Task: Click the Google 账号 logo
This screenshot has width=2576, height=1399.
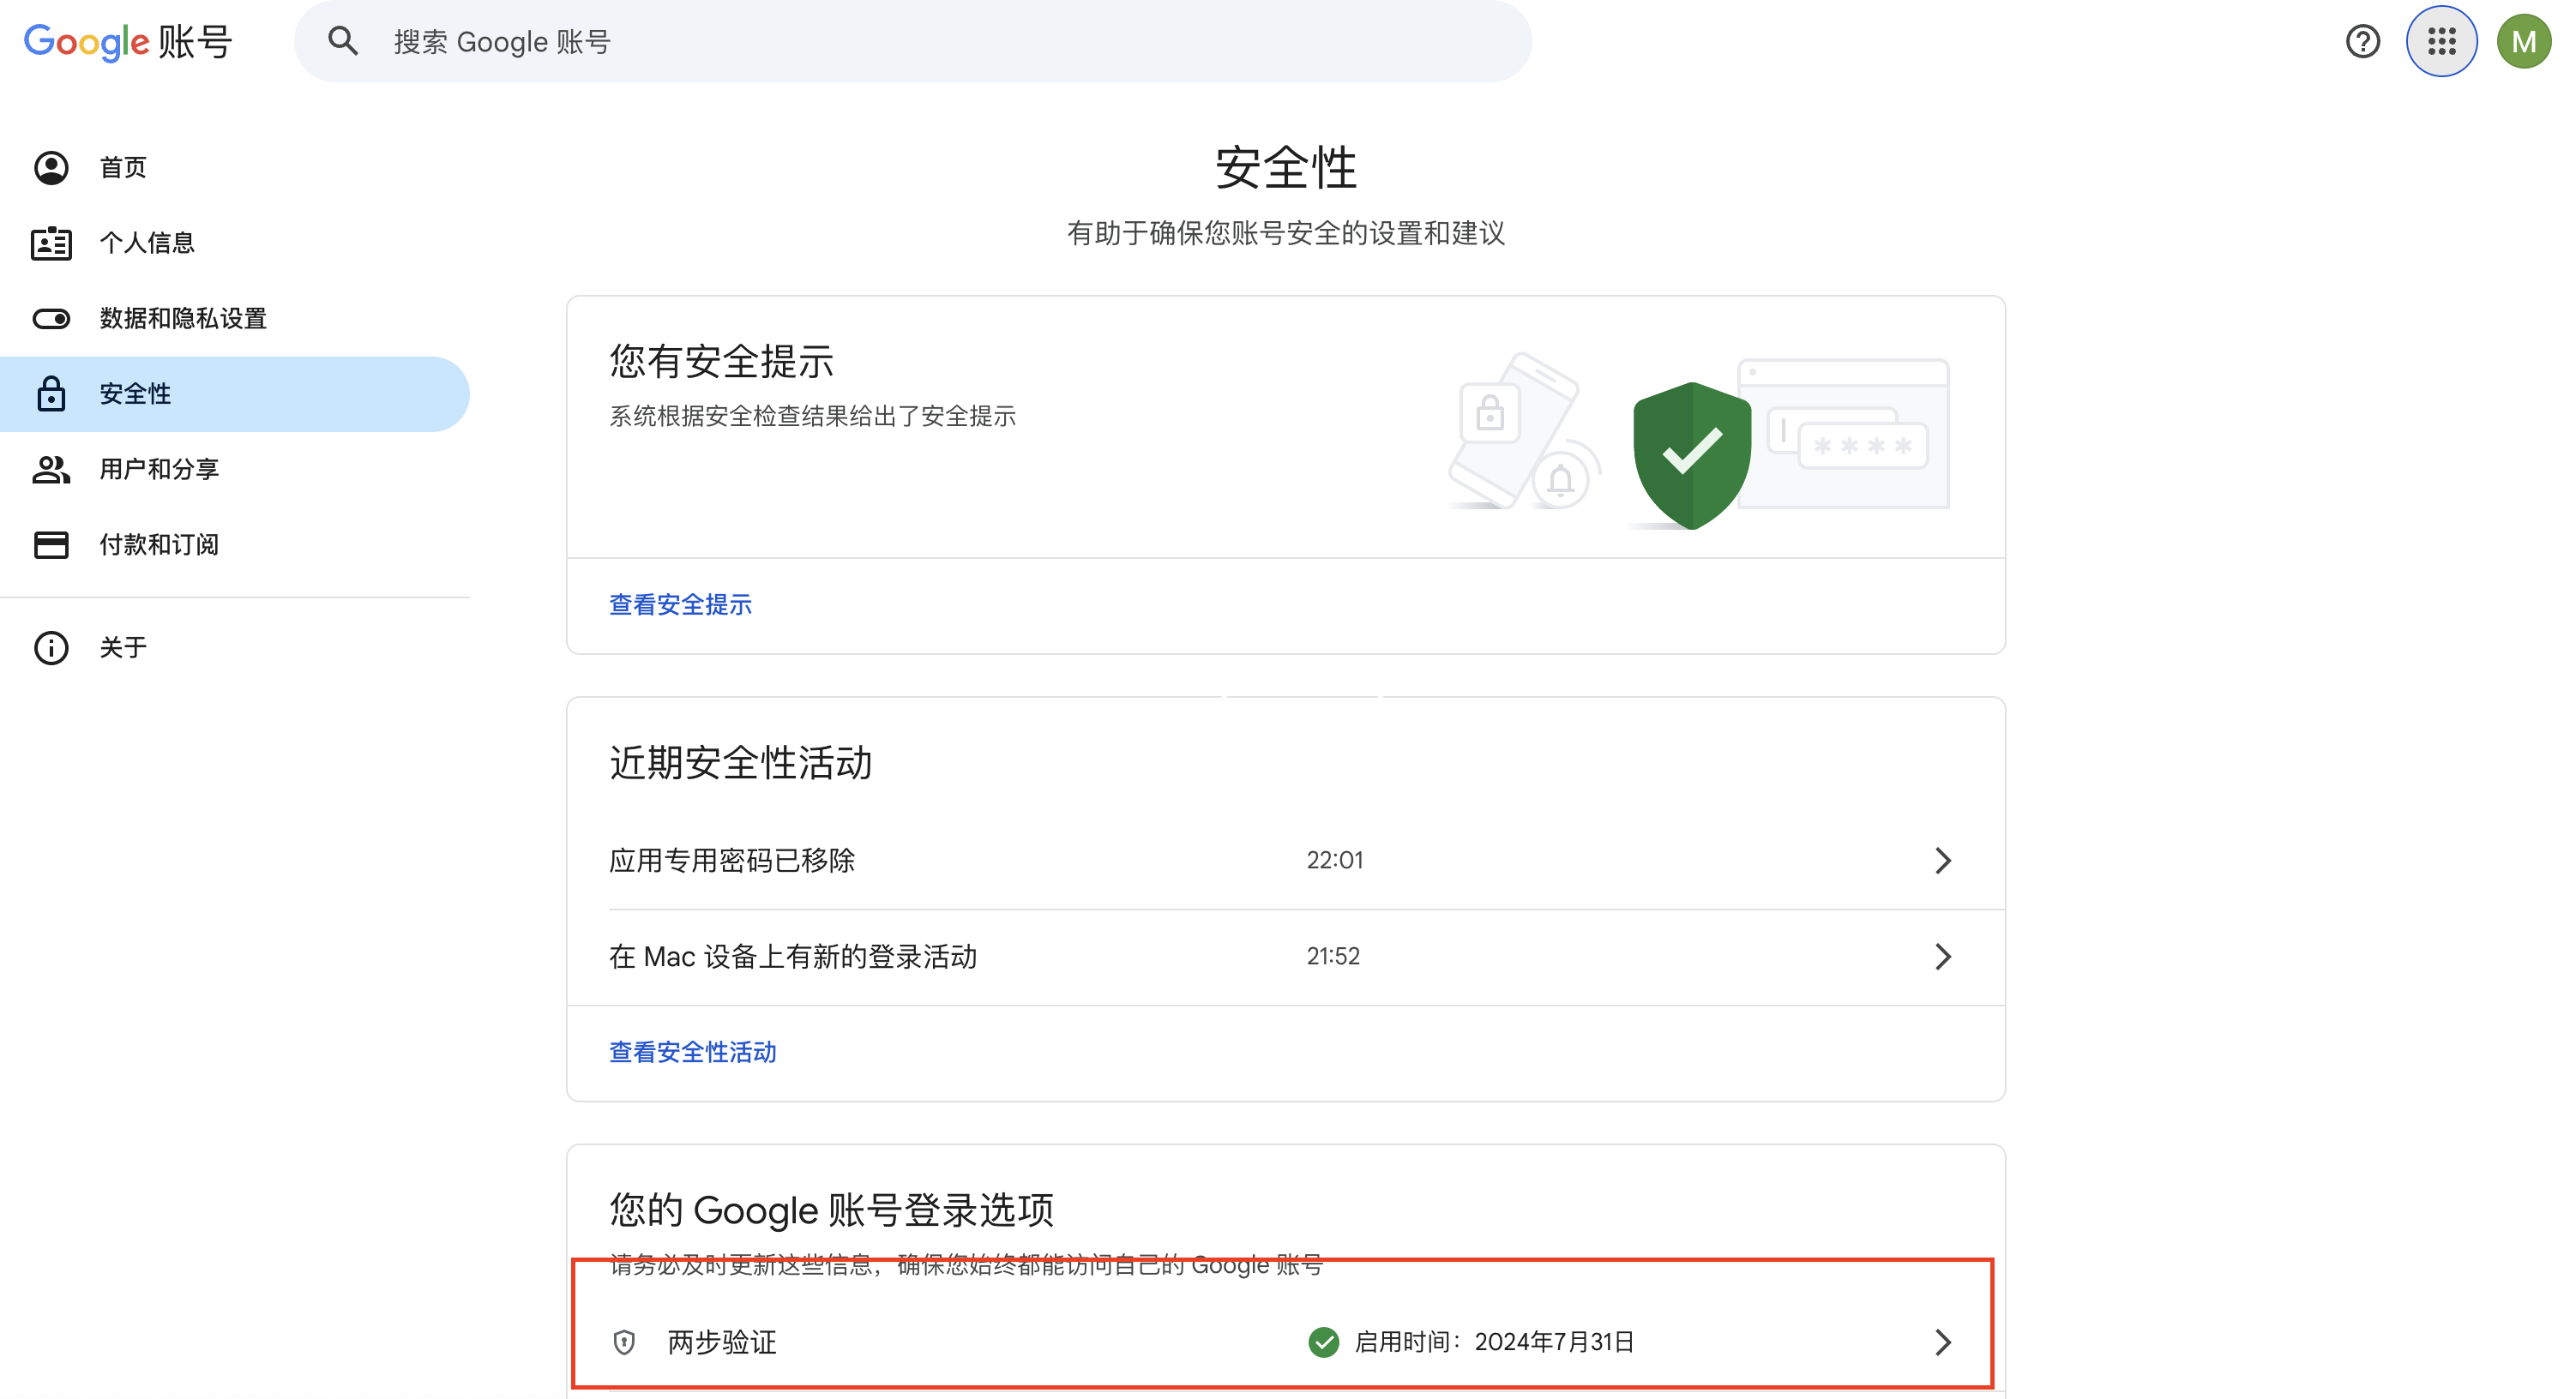Action: [127, 42]
